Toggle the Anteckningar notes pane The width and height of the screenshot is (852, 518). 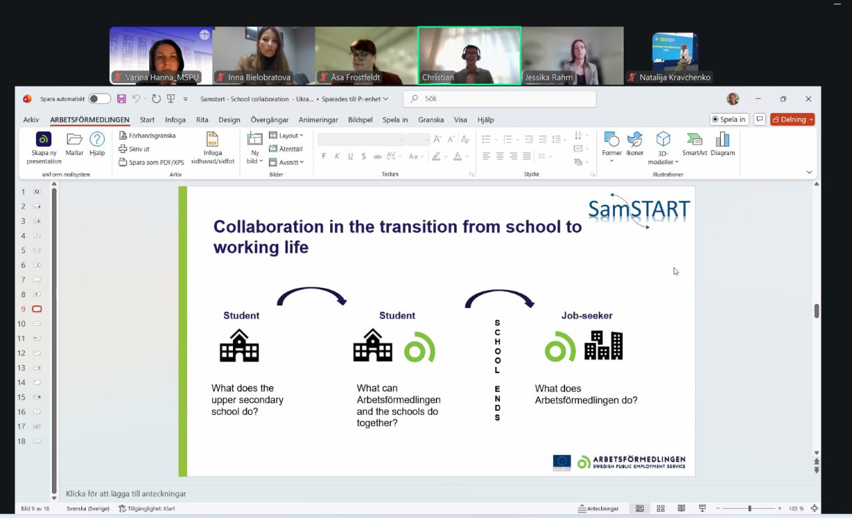[598, 509]
